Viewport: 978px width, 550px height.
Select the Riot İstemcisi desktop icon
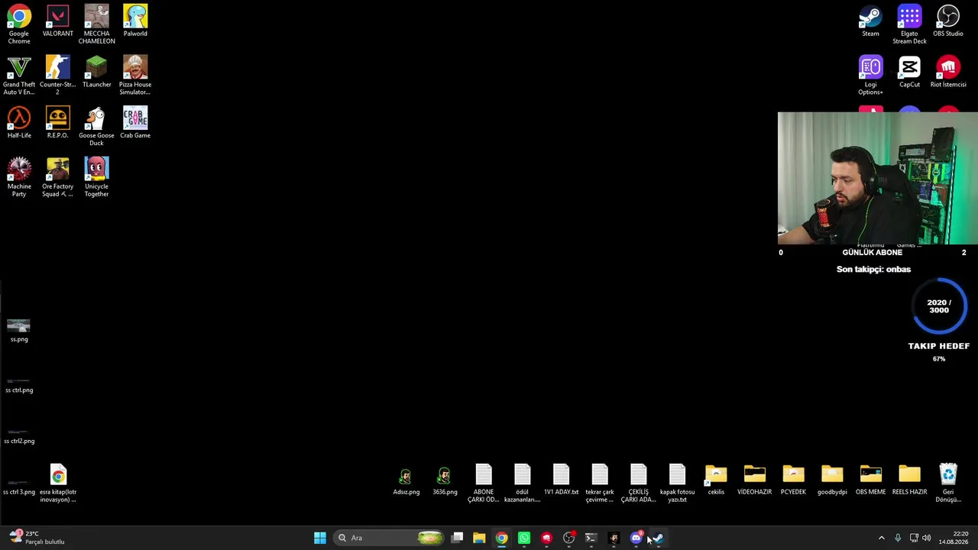click(948, 73)
